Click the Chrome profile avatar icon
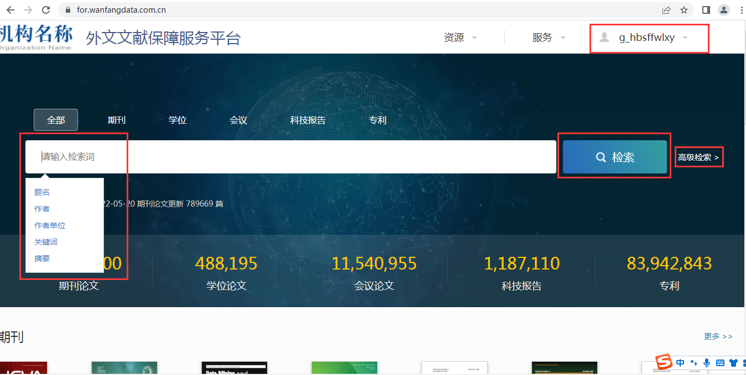 coord(723,10)
